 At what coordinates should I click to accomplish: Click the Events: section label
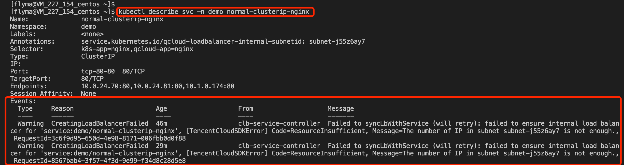pyautogui.click(x=23, y=101)
